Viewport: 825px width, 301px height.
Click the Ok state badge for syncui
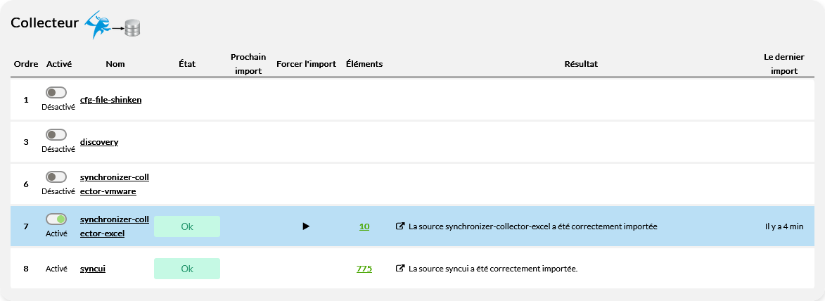pos(187,269)
